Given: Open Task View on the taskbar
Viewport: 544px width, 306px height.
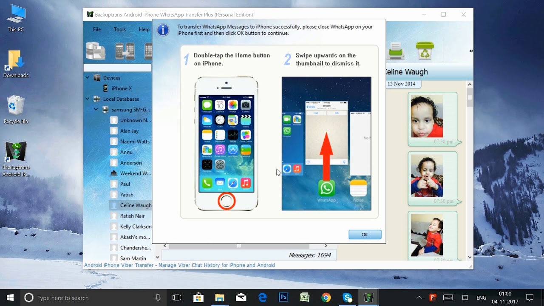Looking at the screenshot, I should (177, 298).
